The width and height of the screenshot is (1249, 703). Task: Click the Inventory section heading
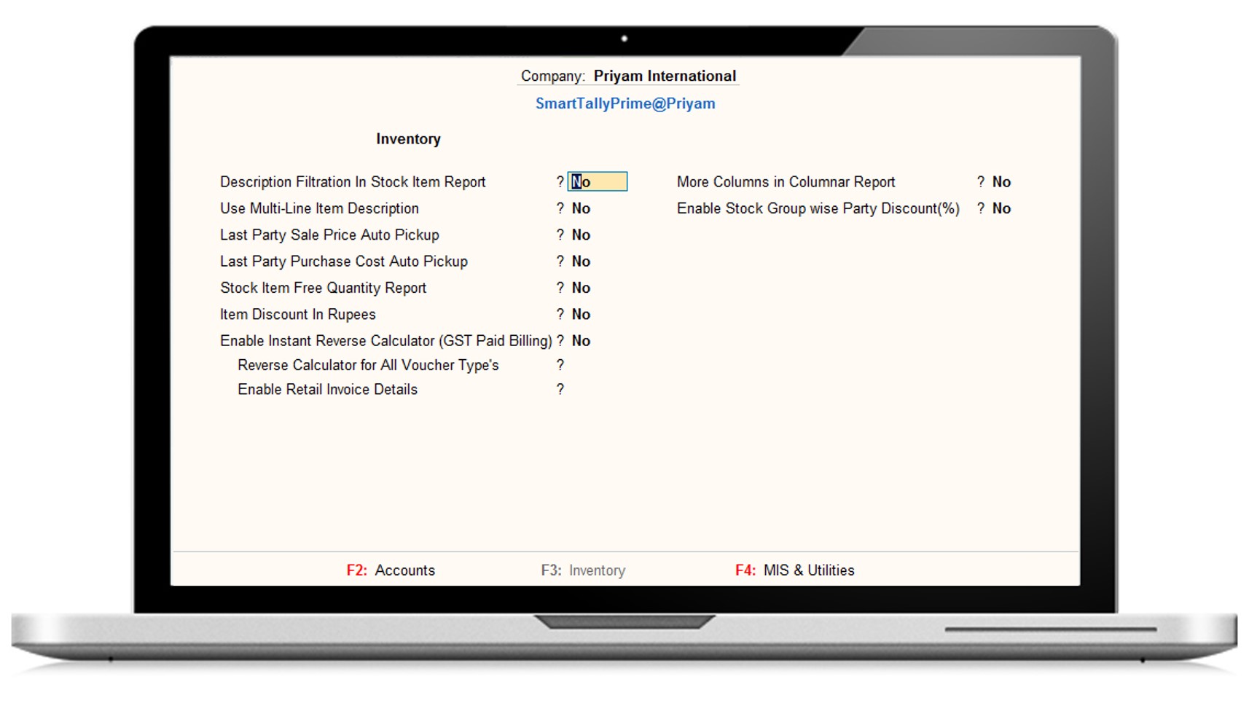tap(408, 139)
